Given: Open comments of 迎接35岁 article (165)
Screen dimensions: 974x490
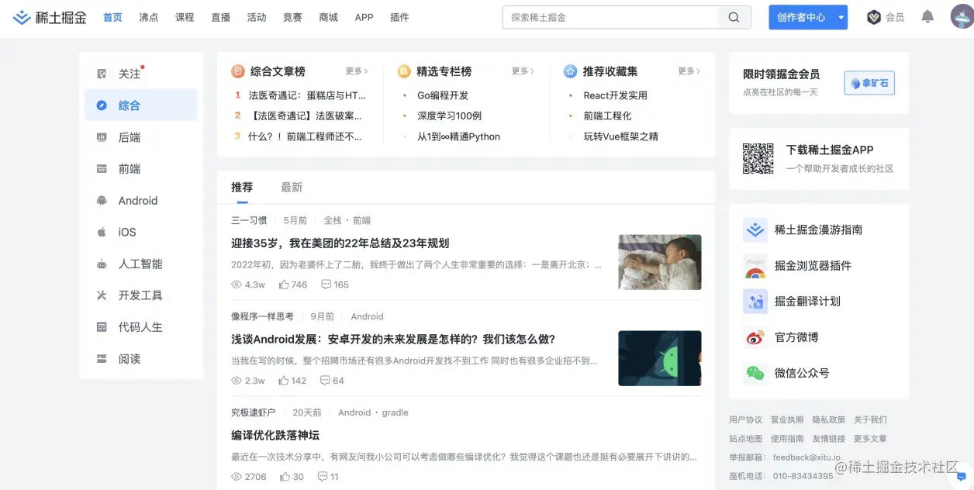Looking at the screenshot, I should [335, 285].
